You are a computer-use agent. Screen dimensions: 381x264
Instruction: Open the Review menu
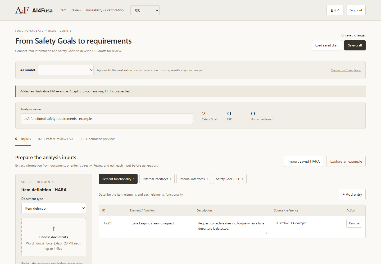(x=76, y=10)
